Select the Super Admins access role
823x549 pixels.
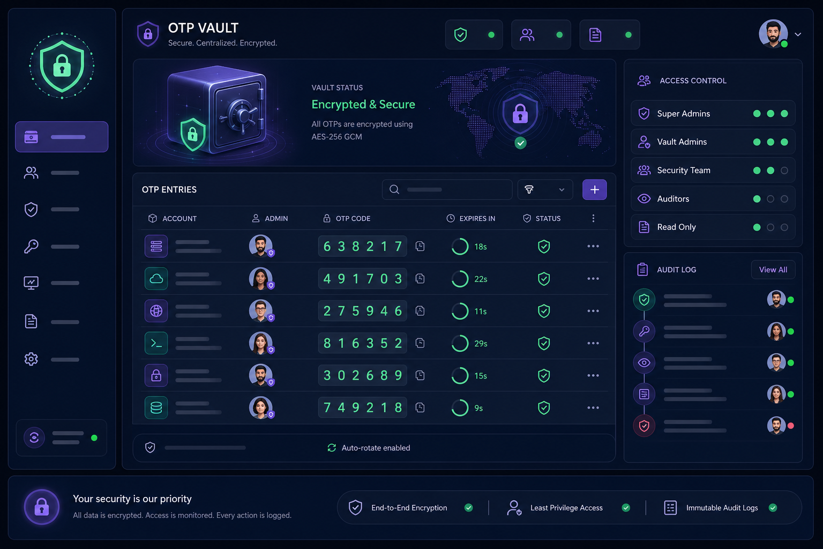[713, 114]
